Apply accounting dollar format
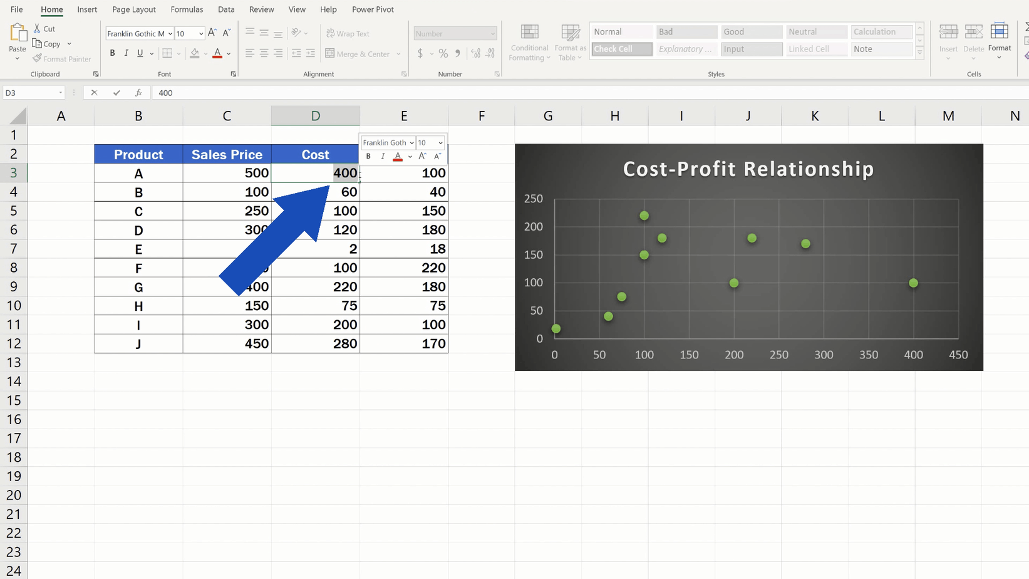 tap(420, 53)
